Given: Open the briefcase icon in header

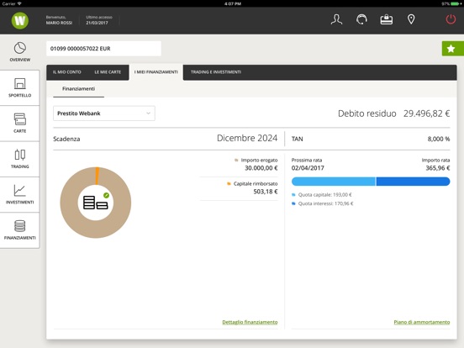Looking at the screenshot, I should tap(386, 19).
